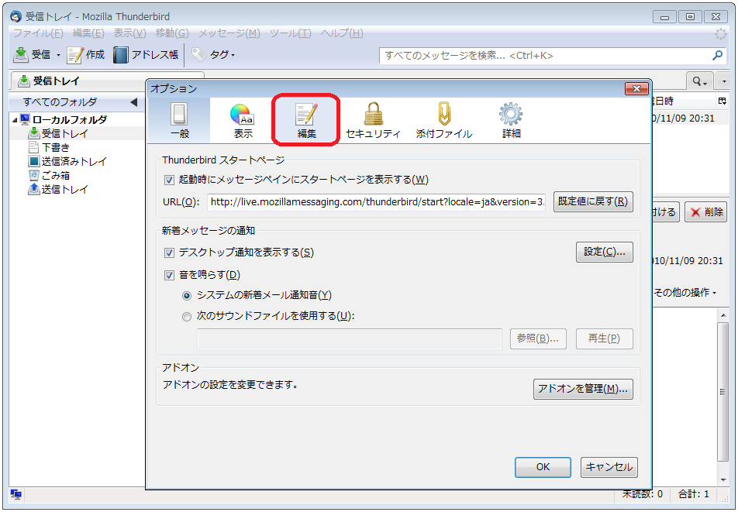Click the 送信済みトレイ folder icon
Screen dimensions: 738x512
34,162
